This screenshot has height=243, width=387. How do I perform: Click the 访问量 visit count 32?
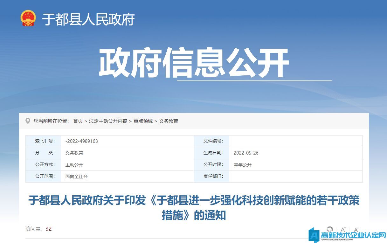point(49,229)
